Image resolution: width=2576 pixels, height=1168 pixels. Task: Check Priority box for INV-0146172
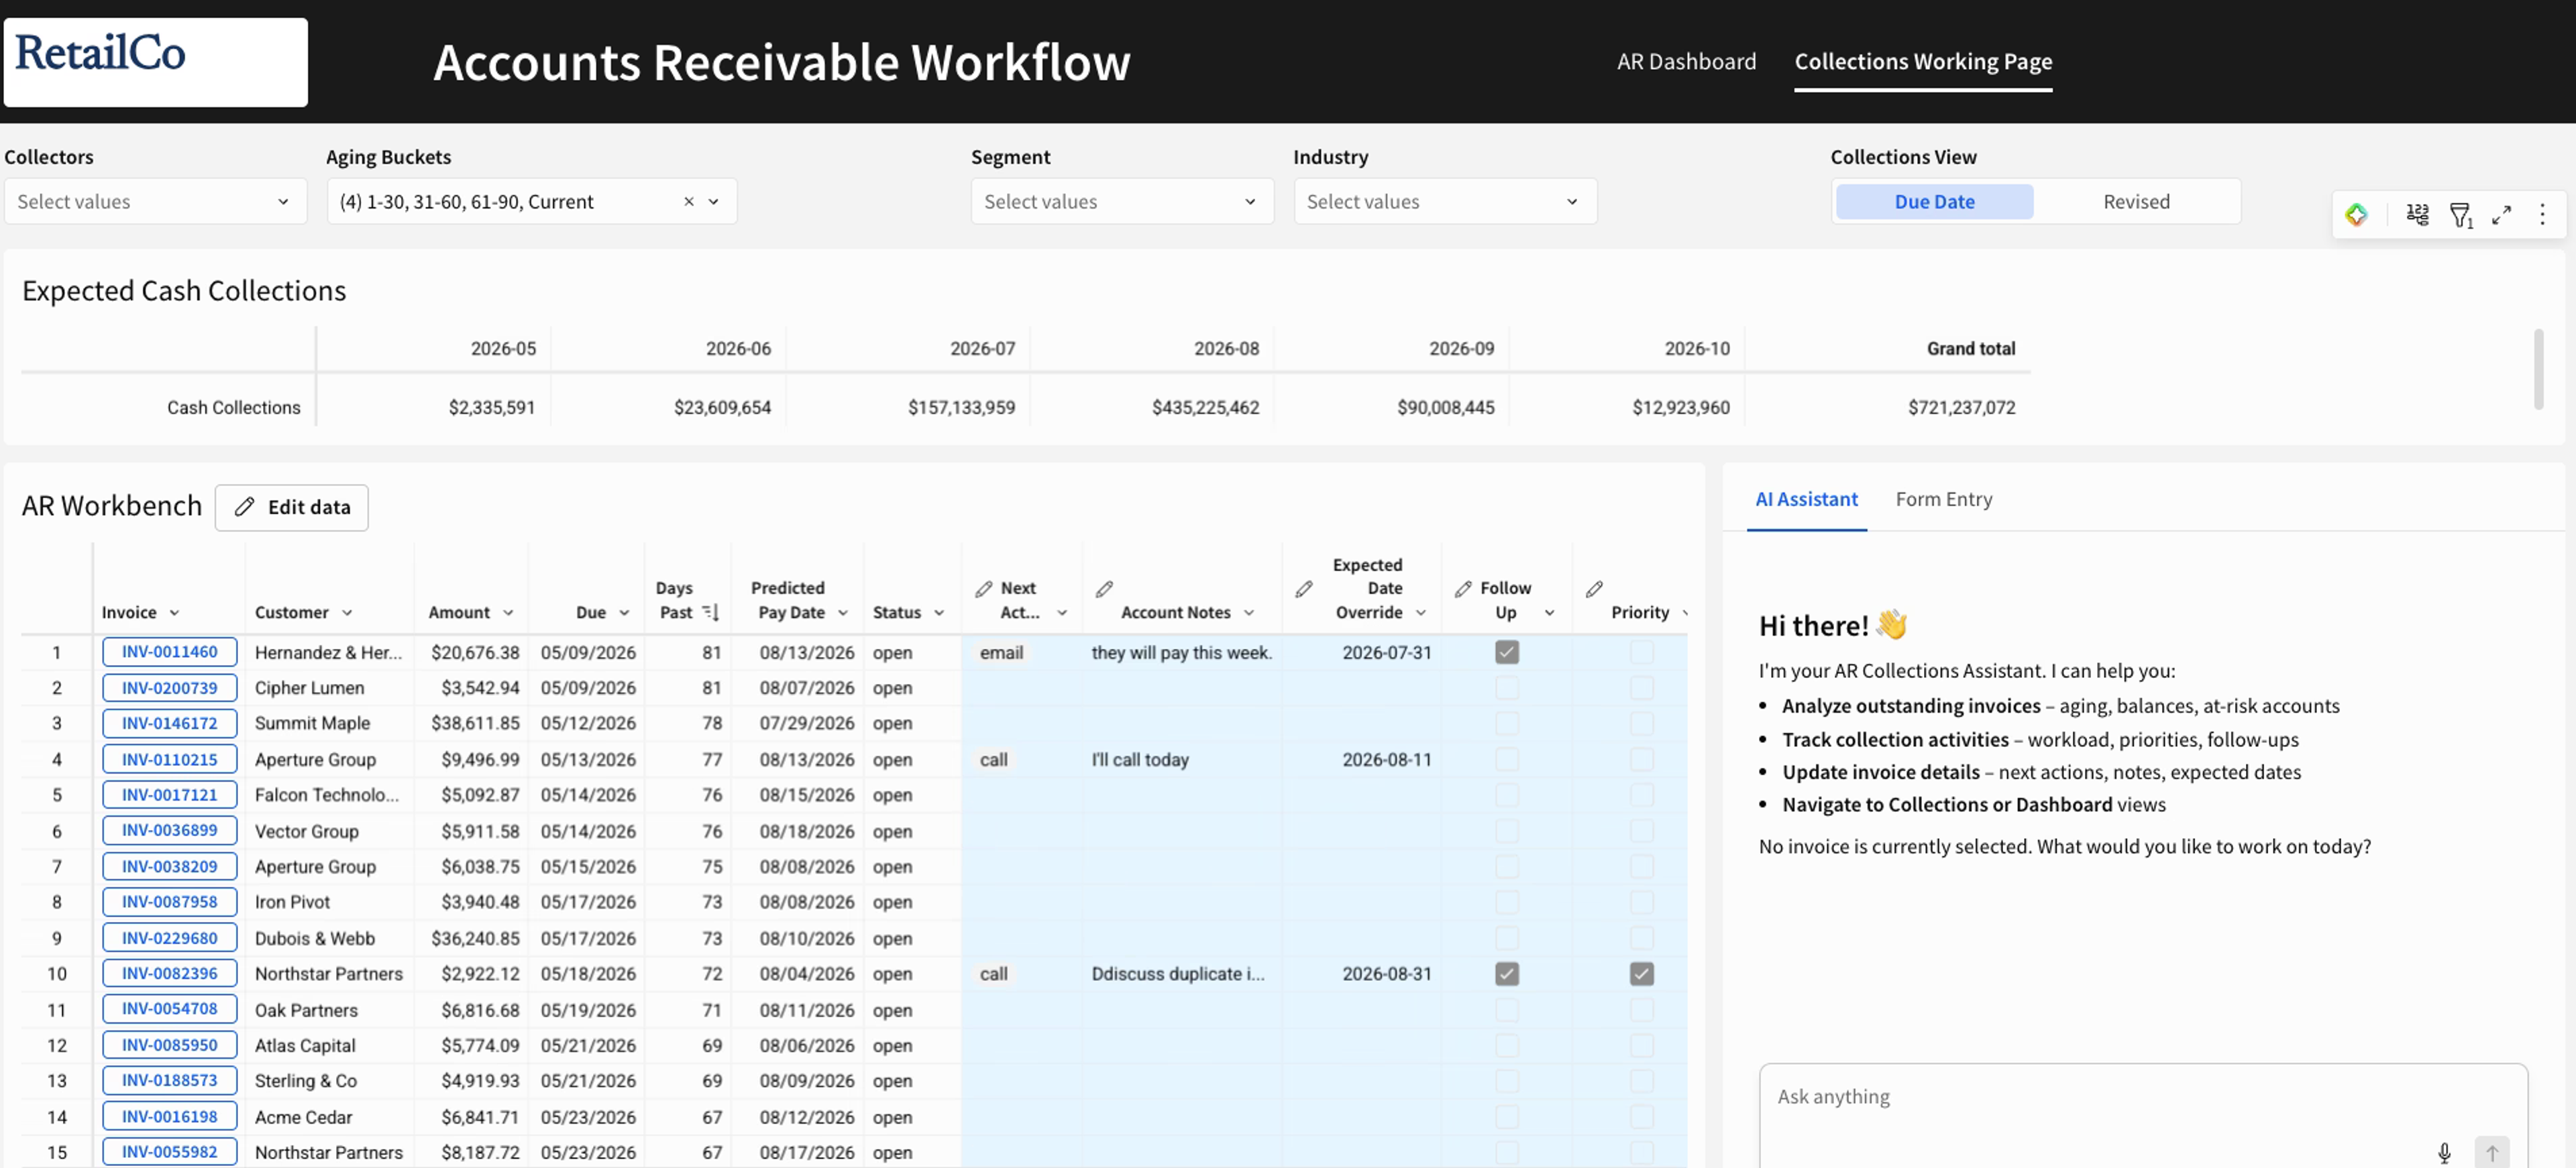(1641, 722)
